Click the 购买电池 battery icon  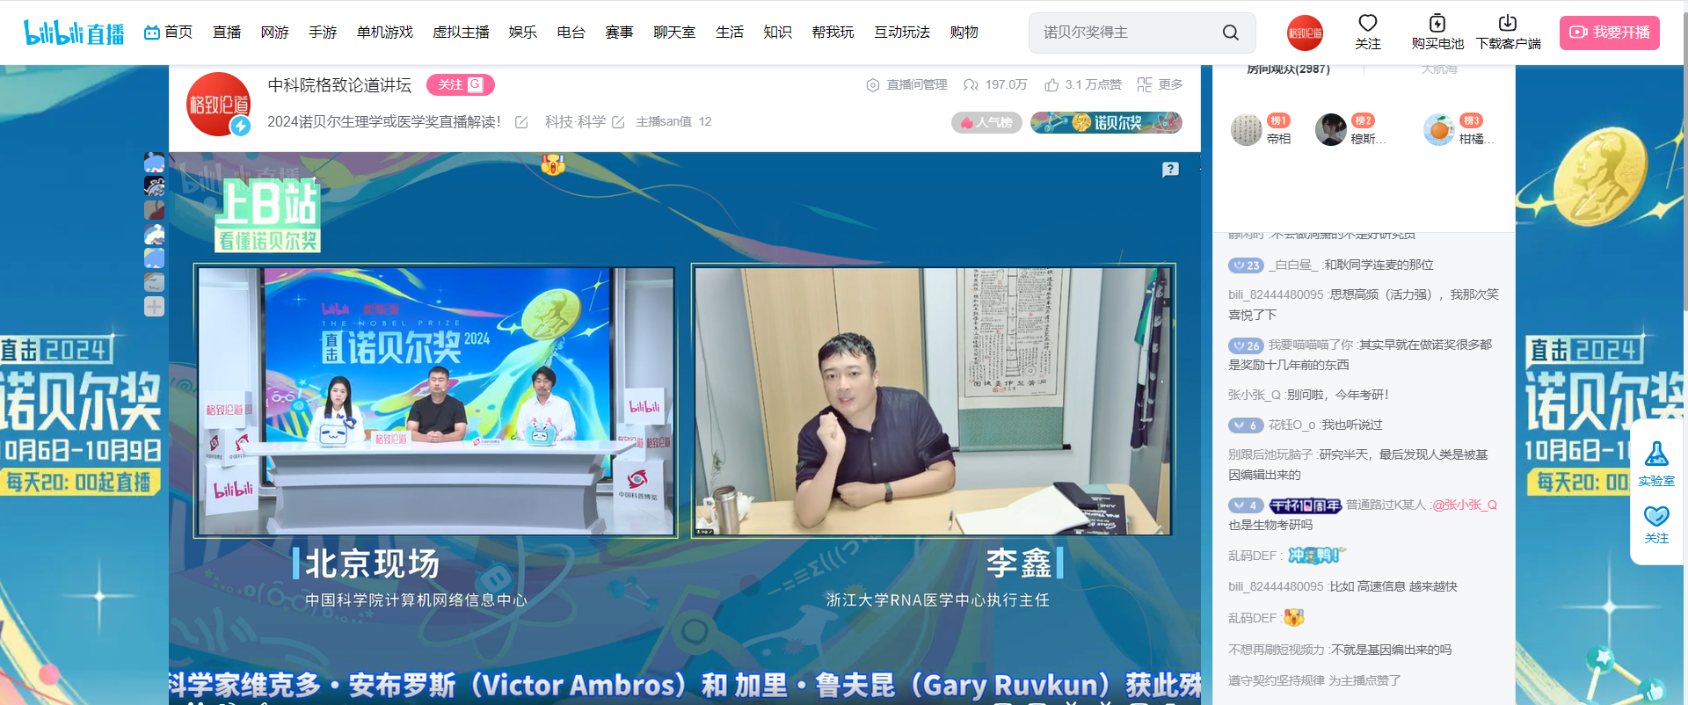(x=1437, y=24)
